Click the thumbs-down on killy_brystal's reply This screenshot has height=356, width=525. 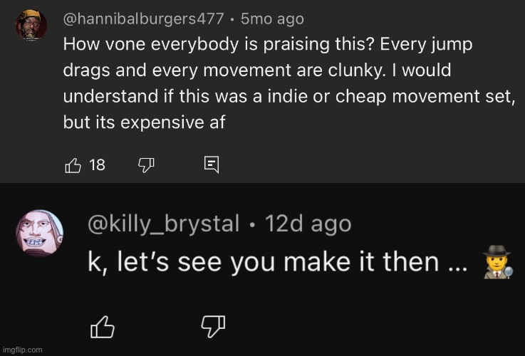coord(214,327)
